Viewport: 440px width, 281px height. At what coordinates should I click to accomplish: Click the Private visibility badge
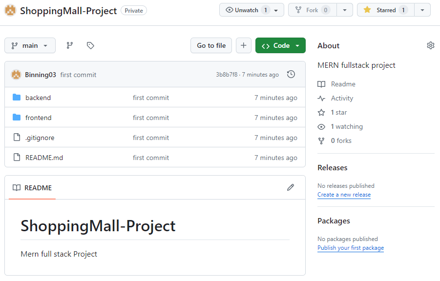134,11
